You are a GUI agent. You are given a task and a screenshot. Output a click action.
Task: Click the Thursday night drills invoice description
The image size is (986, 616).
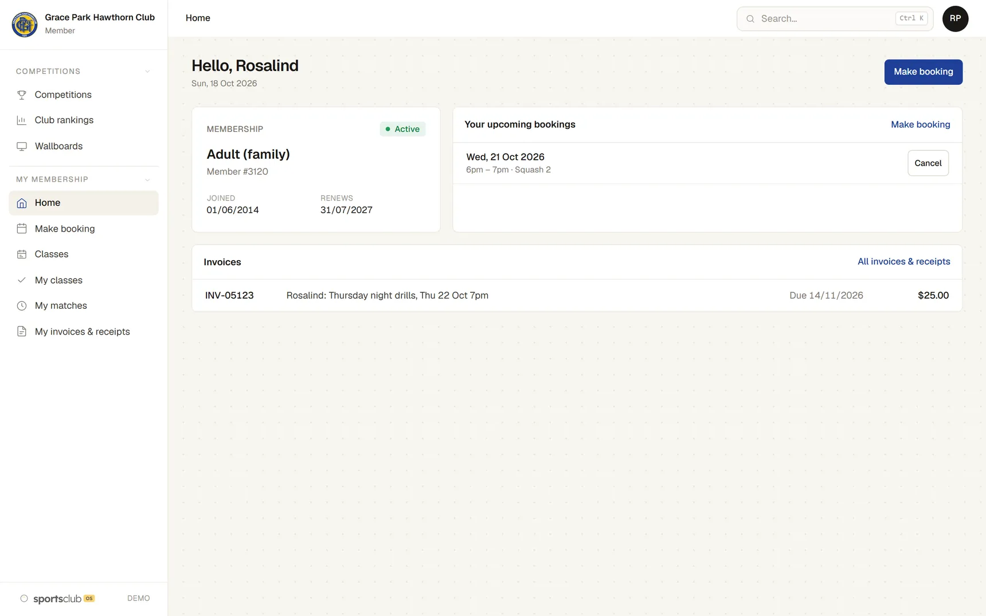387,296
